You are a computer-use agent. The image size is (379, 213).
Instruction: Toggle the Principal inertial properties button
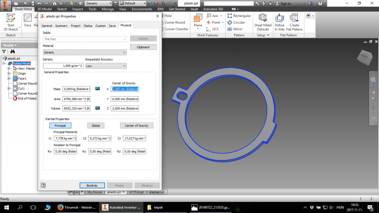[x=60, y=126]
